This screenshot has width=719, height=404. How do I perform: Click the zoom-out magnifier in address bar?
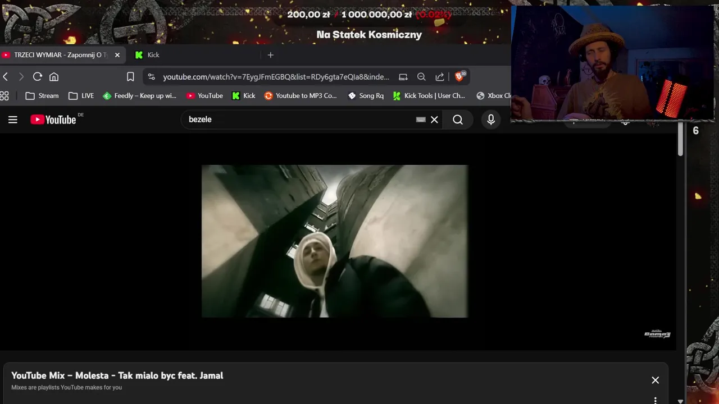(421, 77)
